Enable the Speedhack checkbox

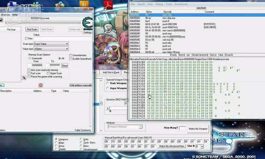pos(71,59)
